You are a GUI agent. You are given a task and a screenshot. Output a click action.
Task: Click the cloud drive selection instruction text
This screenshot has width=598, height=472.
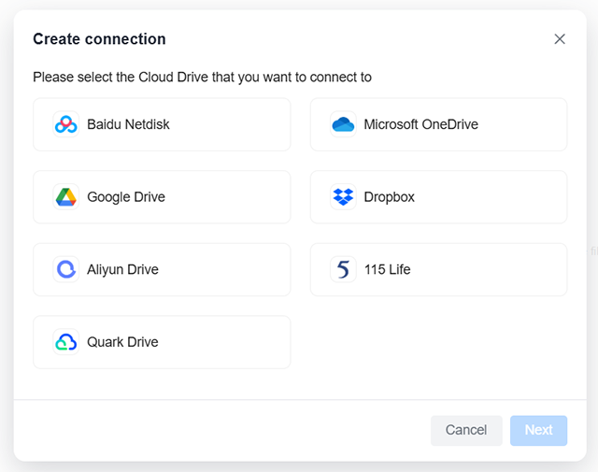202,78
